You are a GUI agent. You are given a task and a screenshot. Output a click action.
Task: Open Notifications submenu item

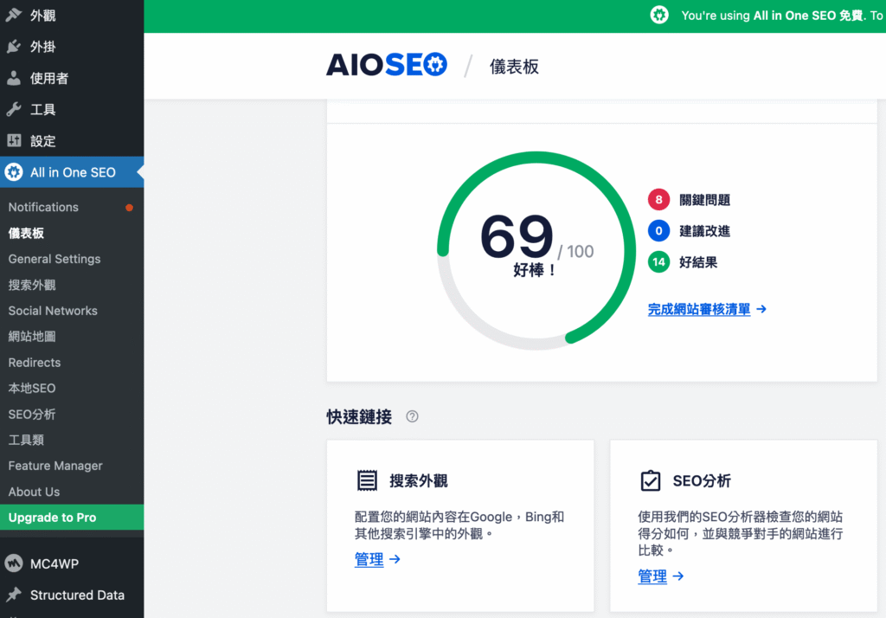72,207
